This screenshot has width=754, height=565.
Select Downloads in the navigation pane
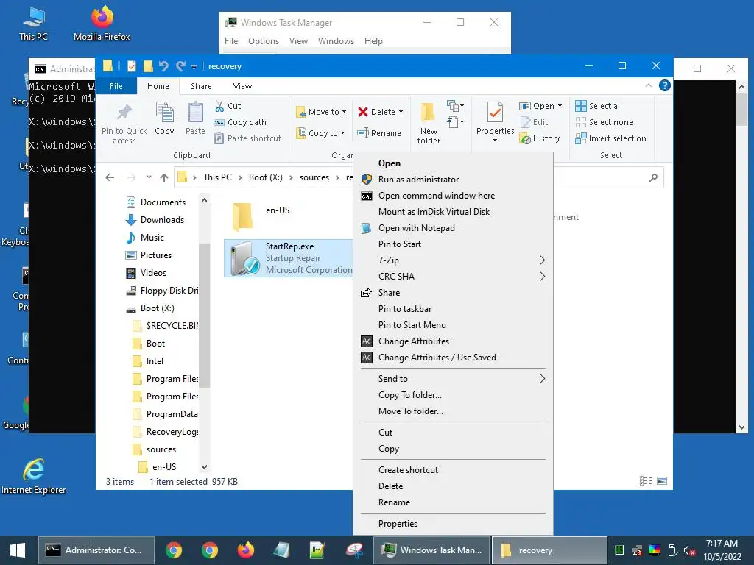click(x=161, y=220)
